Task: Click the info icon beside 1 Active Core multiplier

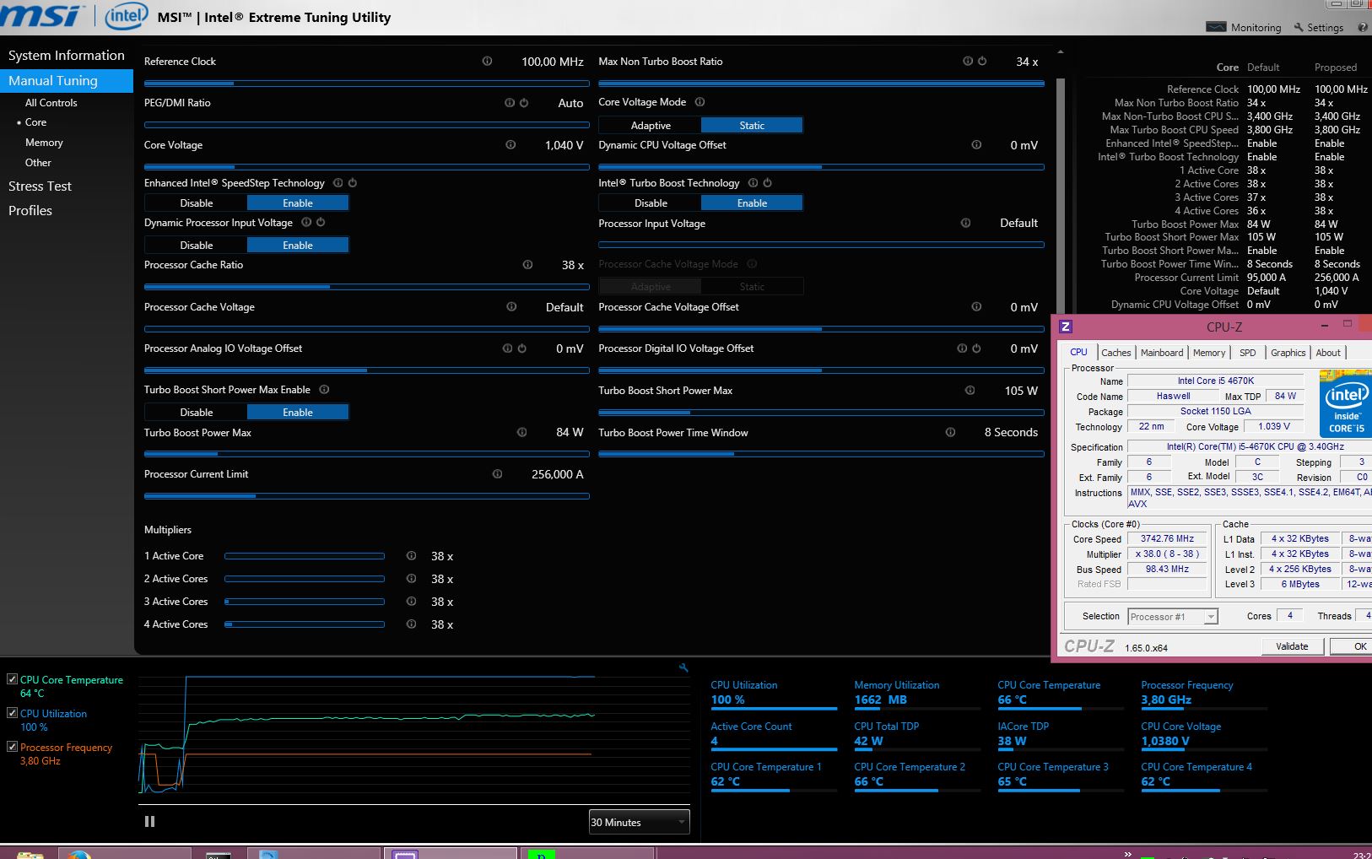Action: pos(411,555)
